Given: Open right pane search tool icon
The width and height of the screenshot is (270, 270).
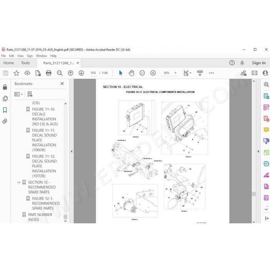Looking at the screenshot, I should [x=266, y=84].
